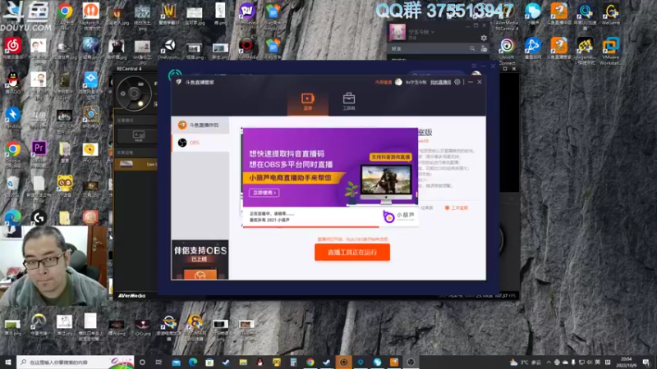Select the 经典版 radio option
The height and width of the screenshot is (369, 657).
(x=426, y=208)
